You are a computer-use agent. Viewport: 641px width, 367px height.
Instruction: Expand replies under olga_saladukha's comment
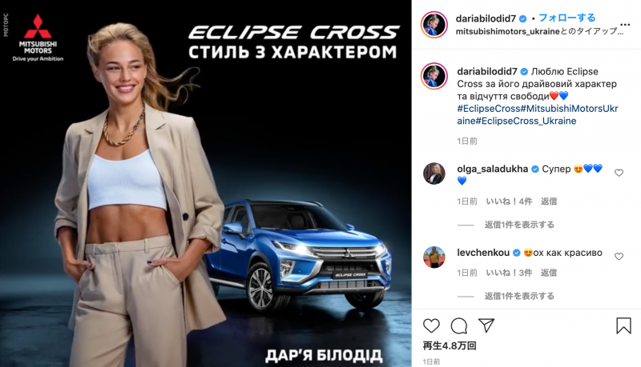click(519, 225)
